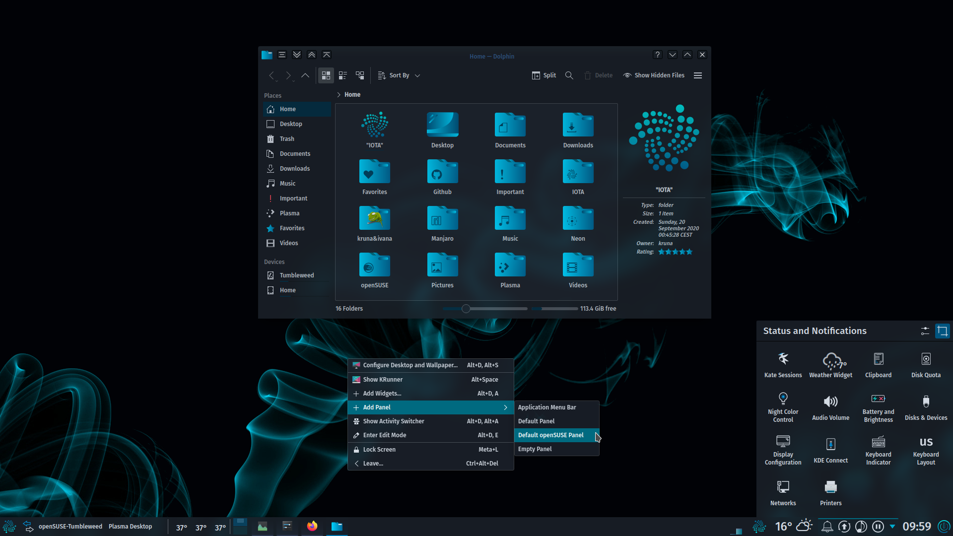Toggle pin on Status and Notifications popup
This screenshot has width=953, height=536.
click(x=943, y=331)
